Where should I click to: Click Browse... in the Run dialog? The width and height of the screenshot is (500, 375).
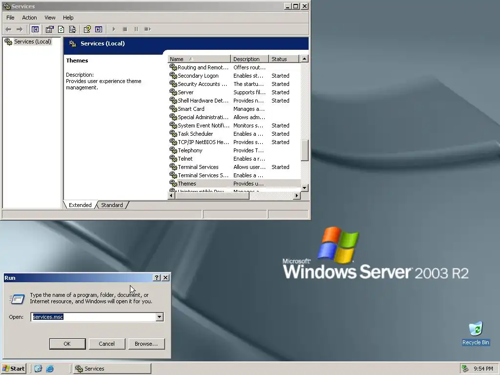(x=146, y=344)
